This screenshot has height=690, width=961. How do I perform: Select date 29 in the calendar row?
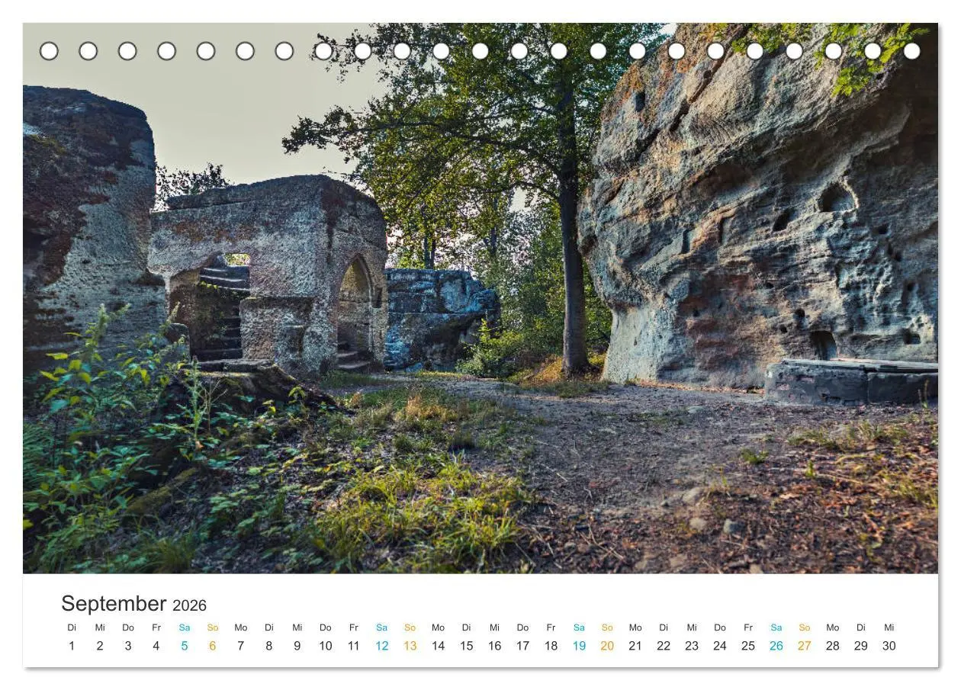(x=861, y=646)
